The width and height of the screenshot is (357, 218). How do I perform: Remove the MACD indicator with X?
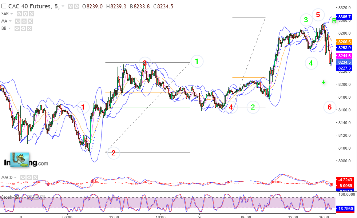coord(35,177)
